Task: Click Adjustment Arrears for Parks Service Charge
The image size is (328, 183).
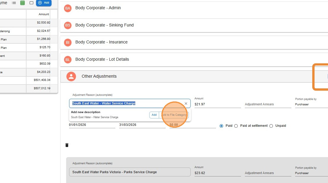Action: pyautogui.click(x=268, y=173)
